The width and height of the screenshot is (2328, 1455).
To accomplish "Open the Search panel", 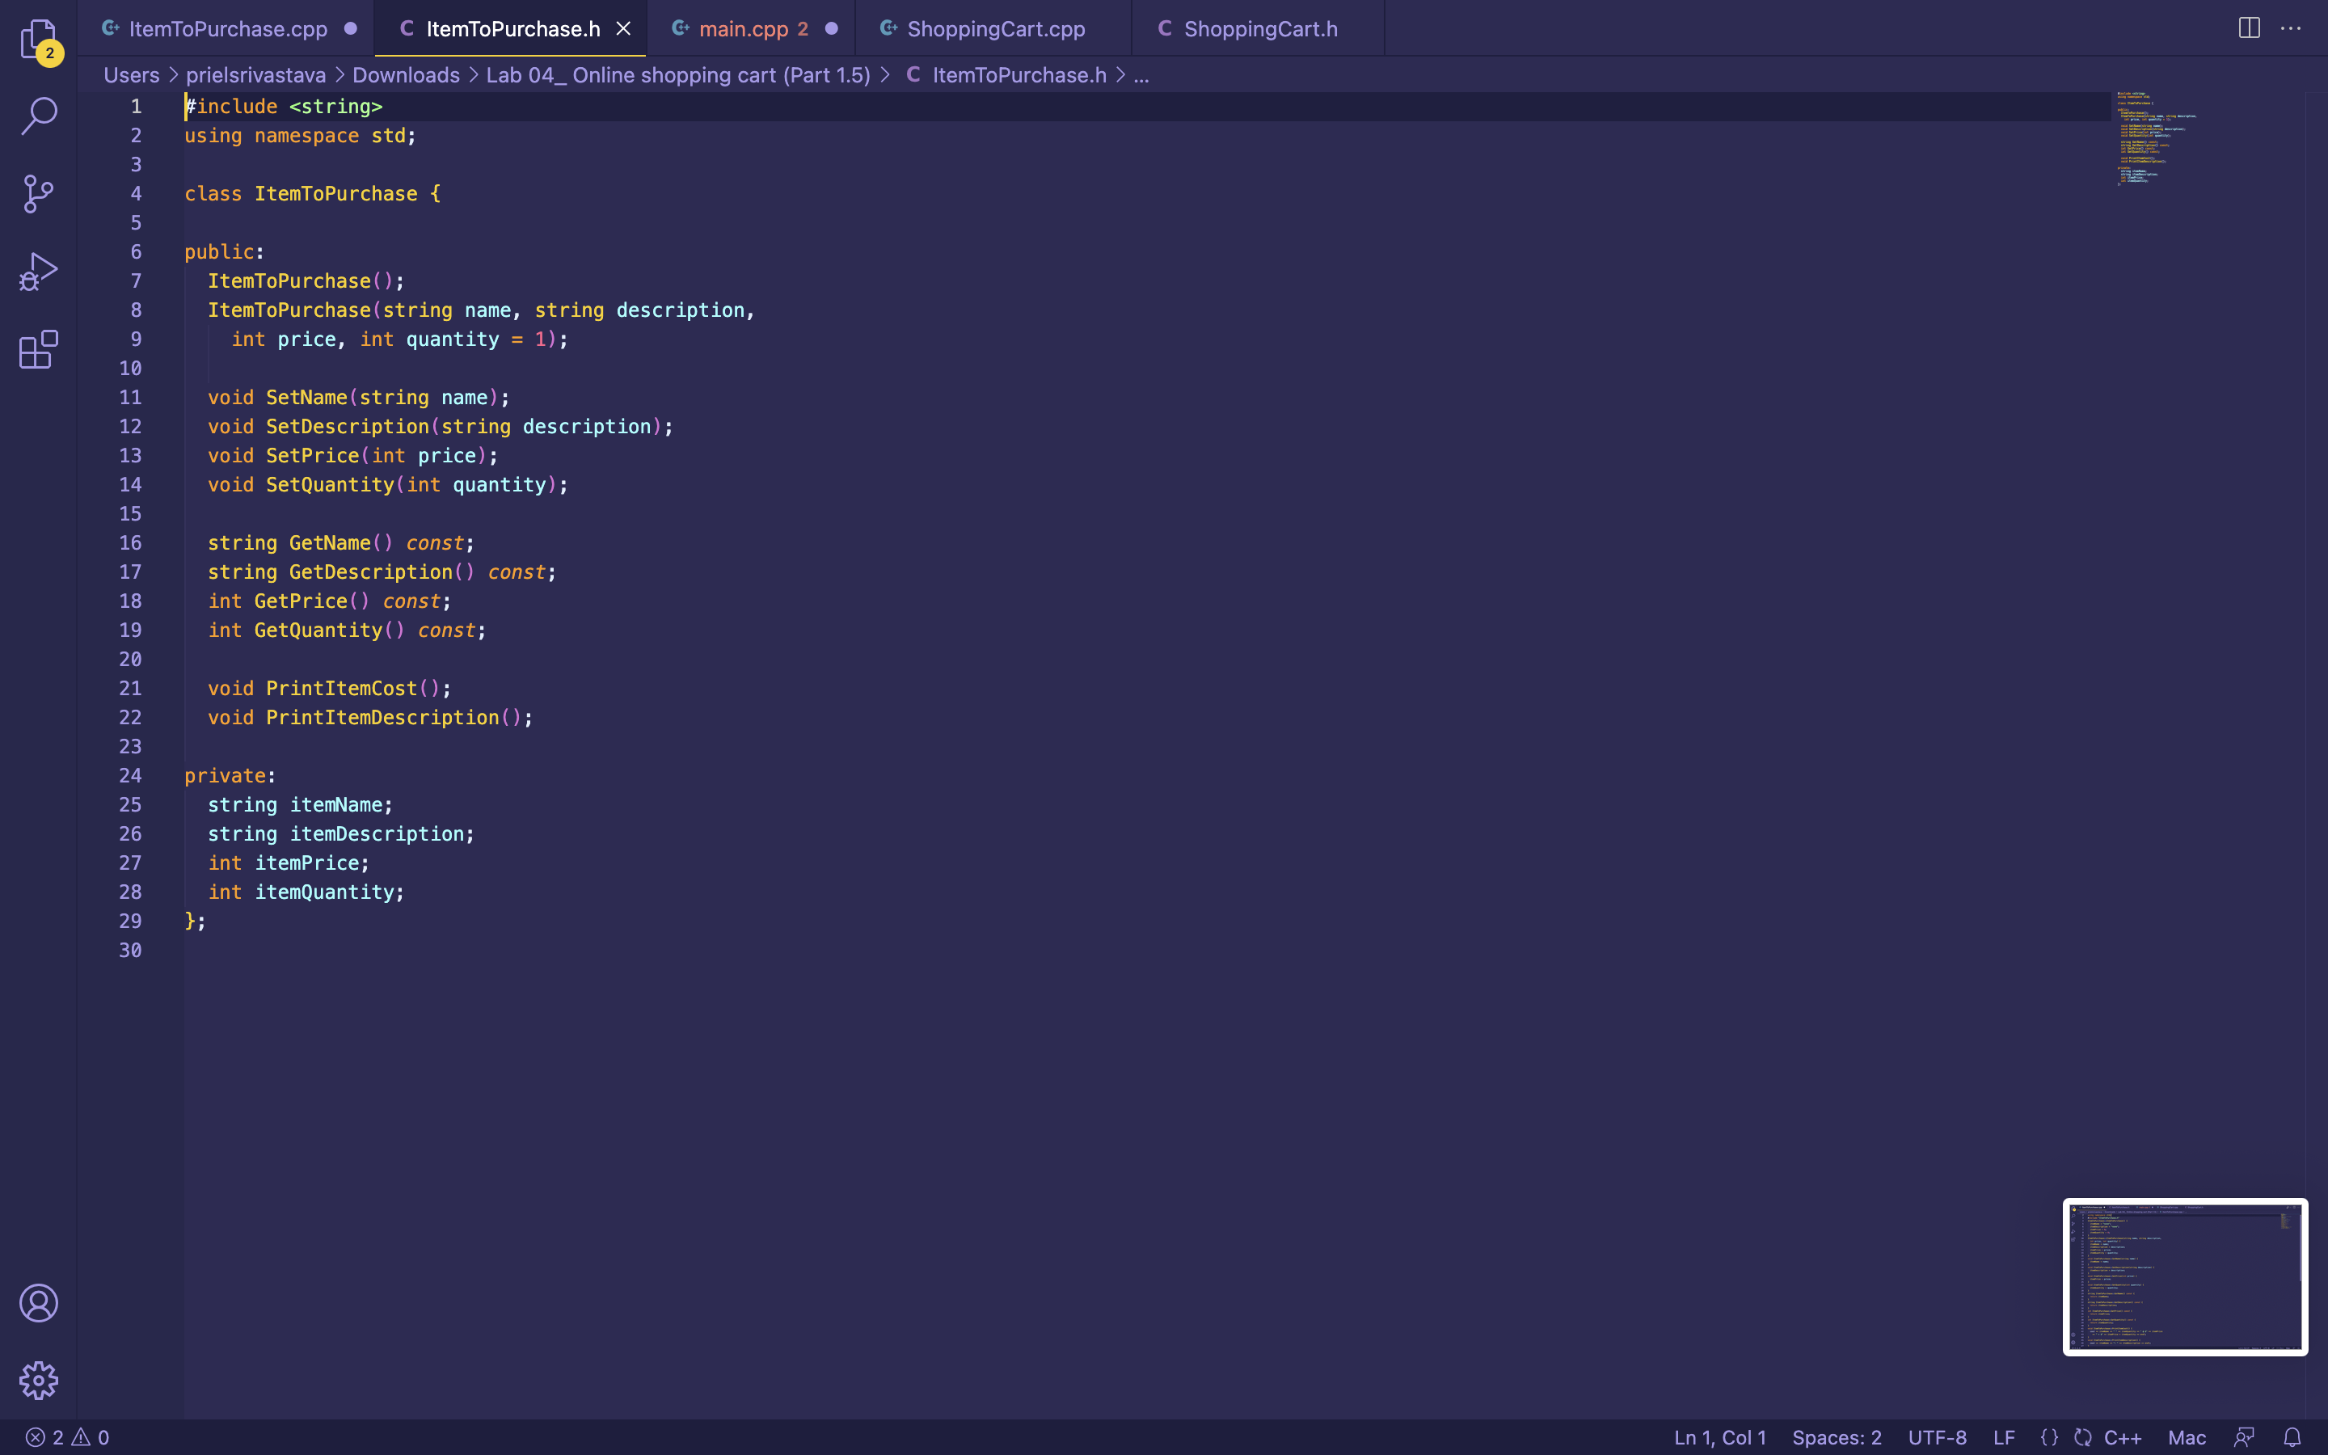I will 39,115.
